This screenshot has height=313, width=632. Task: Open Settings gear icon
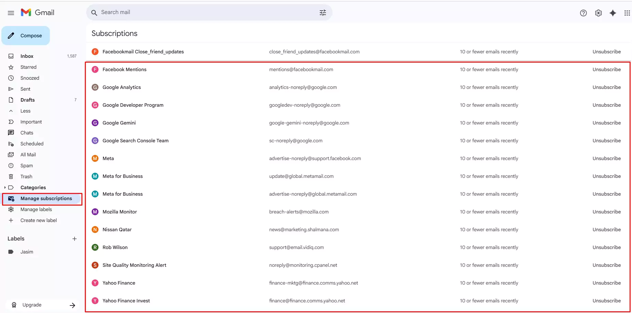598,13
